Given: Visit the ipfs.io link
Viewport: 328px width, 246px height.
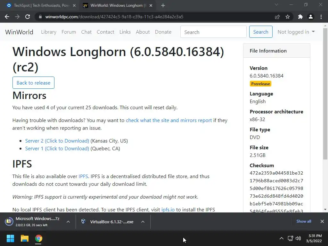Looking at the screenshot, I should 168,209.
